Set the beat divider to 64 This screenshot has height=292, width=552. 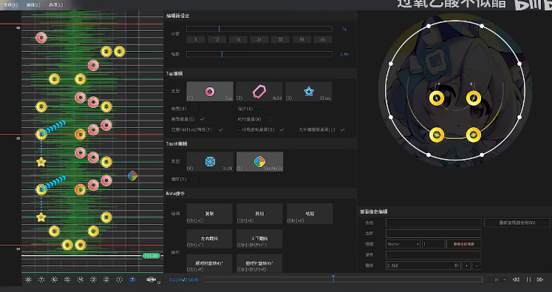[x=322, y=39]
